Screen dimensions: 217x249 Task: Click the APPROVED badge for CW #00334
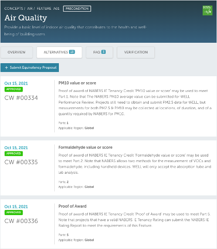click(13, 89)
